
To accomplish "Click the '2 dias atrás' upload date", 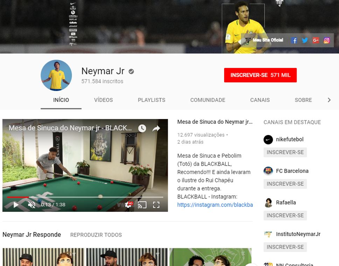I will click(x=190, y=142).
